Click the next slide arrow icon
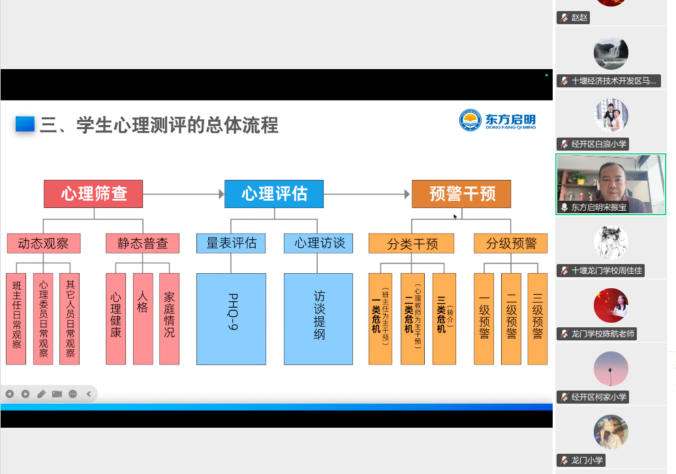 26,394
